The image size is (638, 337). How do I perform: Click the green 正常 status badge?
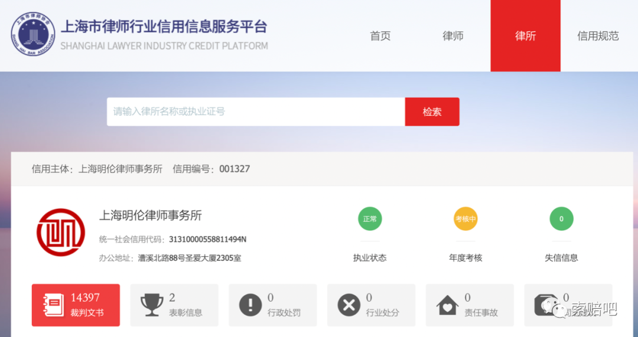(x=370, y=219)
